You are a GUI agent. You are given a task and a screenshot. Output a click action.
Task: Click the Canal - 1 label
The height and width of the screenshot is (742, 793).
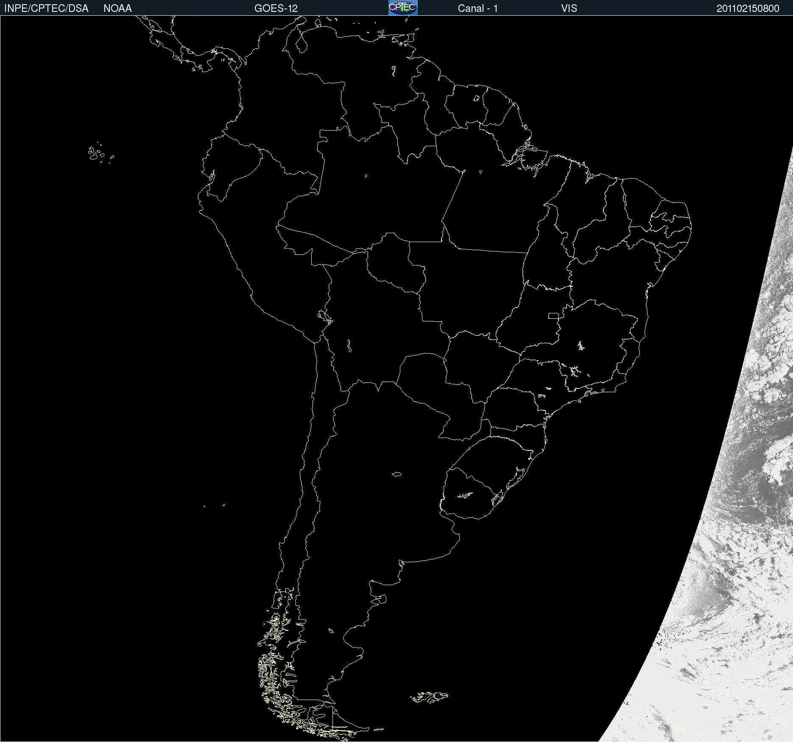pos(477,8)
